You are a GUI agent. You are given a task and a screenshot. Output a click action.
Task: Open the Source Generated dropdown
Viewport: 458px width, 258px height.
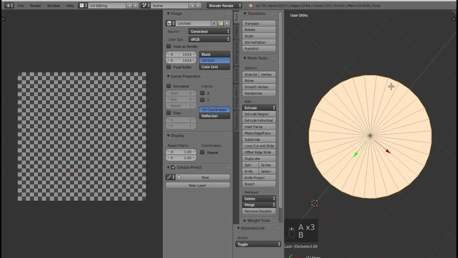(x=209, y=32)
